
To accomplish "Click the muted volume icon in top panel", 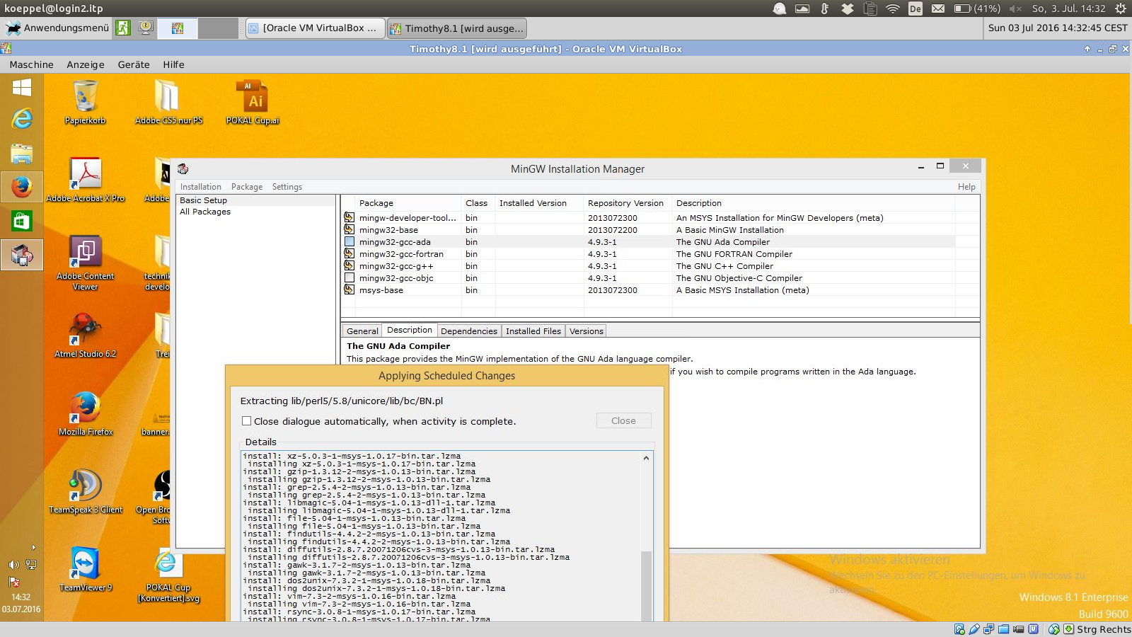I will coord(1015,8).
